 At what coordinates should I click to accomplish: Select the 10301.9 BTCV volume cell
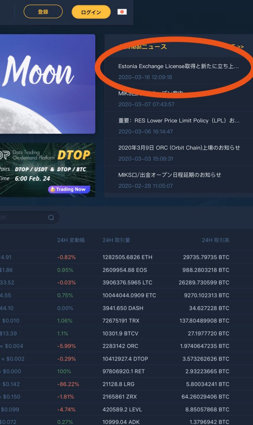coord(120,333)
